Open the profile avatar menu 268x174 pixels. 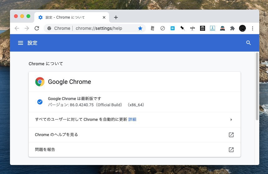point(242,28)
